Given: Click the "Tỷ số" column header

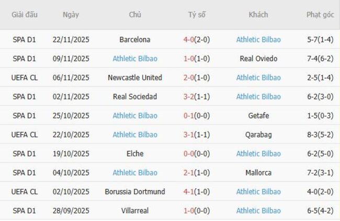Looking at the screenshot, I should coord(197,15).
